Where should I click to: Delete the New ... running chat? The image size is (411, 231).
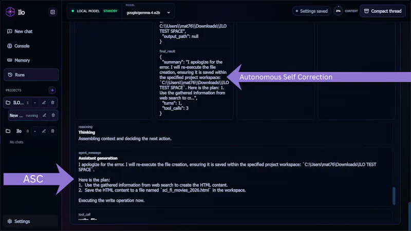pyautogui.click(x=53, y=115)
